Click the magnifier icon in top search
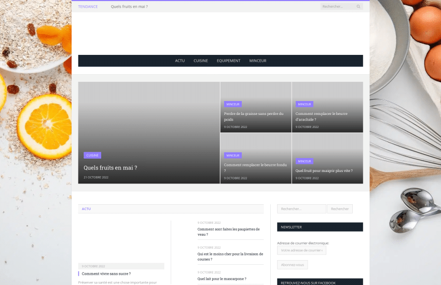 (x=358, y=7)
